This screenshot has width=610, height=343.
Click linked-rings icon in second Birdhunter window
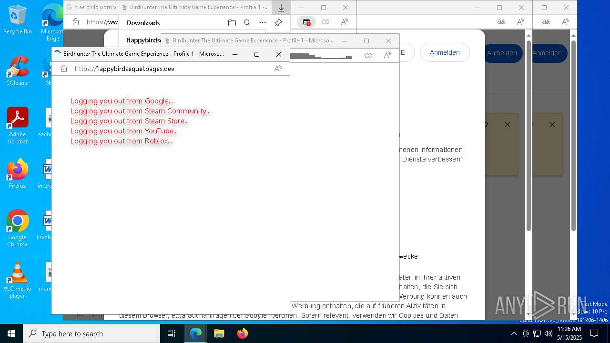tap(368, 55)
